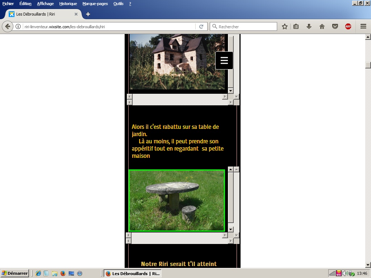Open the ? help menu
This screenshot has height=278, width=371.
pos(130,4)
